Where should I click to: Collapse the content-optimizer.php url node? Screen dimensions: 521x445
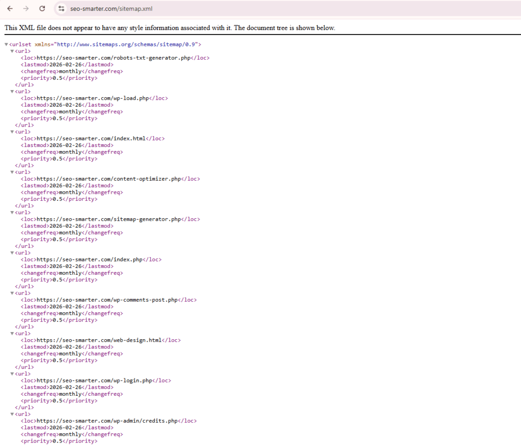click(12, 172)
